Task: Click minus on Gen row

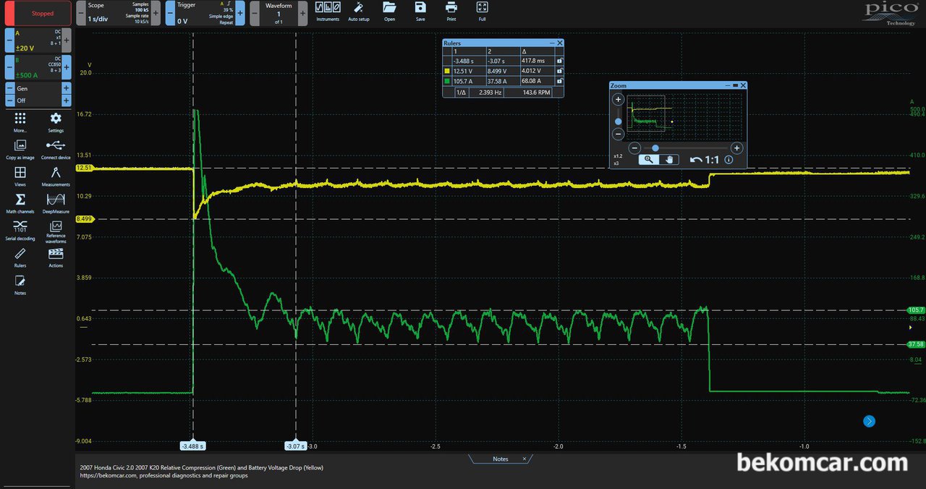Action: coord(9,88)
